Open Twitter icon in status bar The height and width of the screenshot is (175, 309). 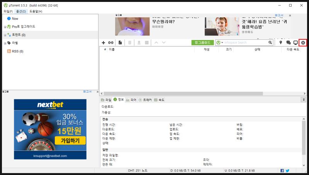coord(287,171)
